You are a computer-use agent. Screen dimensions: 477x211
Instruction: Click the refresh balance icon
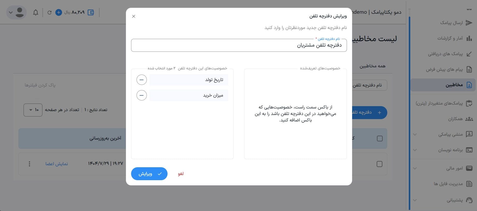(x=49, y=12)
